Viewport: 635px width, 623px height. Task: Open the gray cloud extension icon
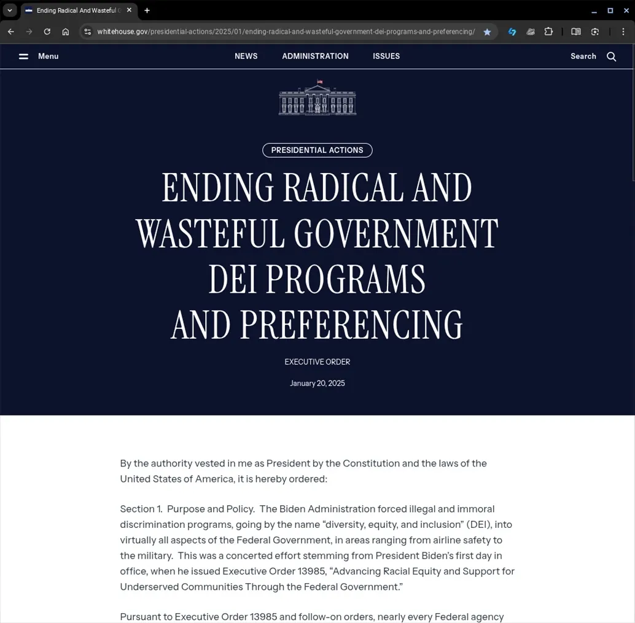530,31
